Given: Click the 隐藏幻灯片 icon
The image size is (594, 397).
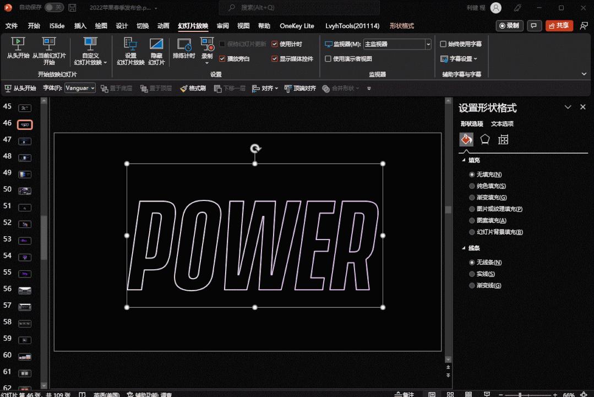Looking at the screenshot, I should coord(156,45).
